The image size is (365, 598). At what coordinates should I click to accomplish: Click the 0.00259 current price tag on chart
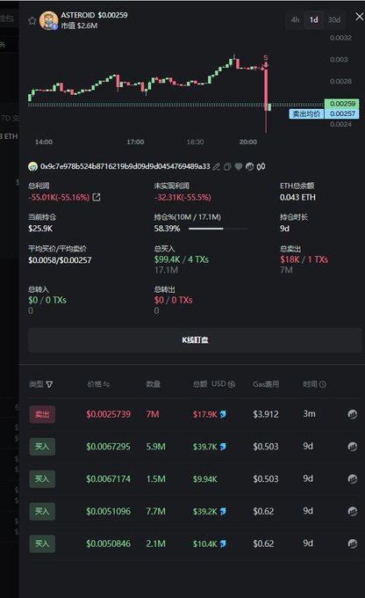point(342,104)
